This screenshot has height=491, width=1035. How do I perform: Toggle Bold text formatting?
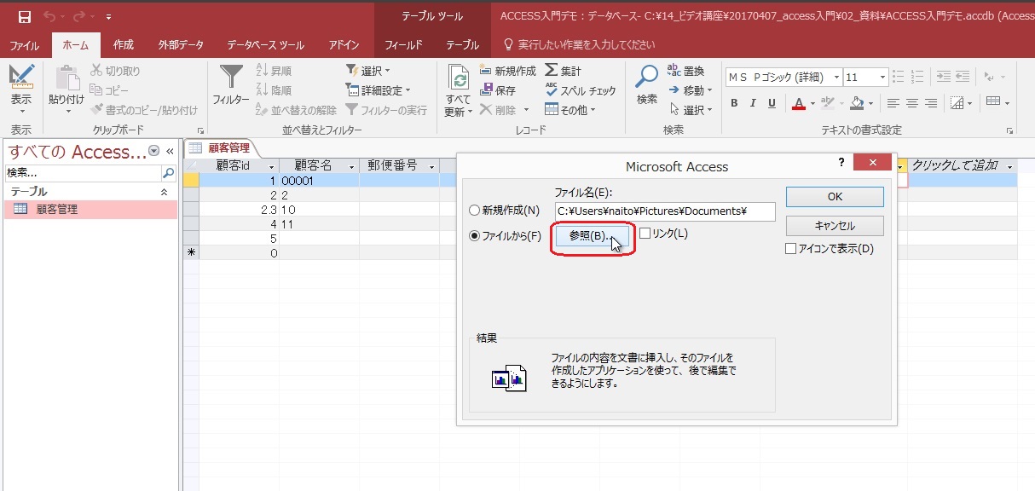(733, 103)
